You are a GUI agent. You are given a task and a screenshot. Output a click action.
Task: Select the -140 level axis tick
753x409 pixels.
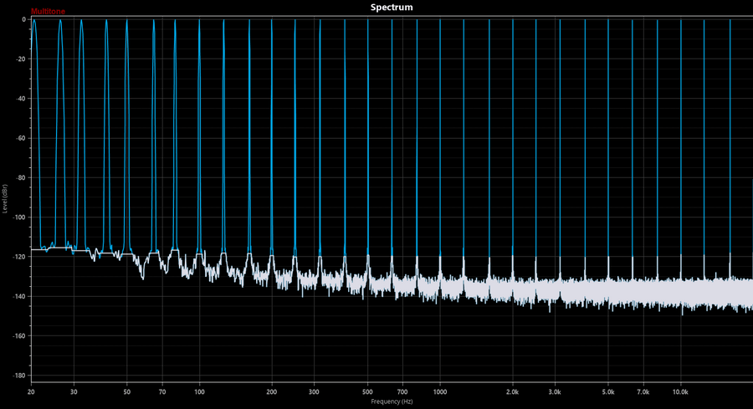click(20, 296)
